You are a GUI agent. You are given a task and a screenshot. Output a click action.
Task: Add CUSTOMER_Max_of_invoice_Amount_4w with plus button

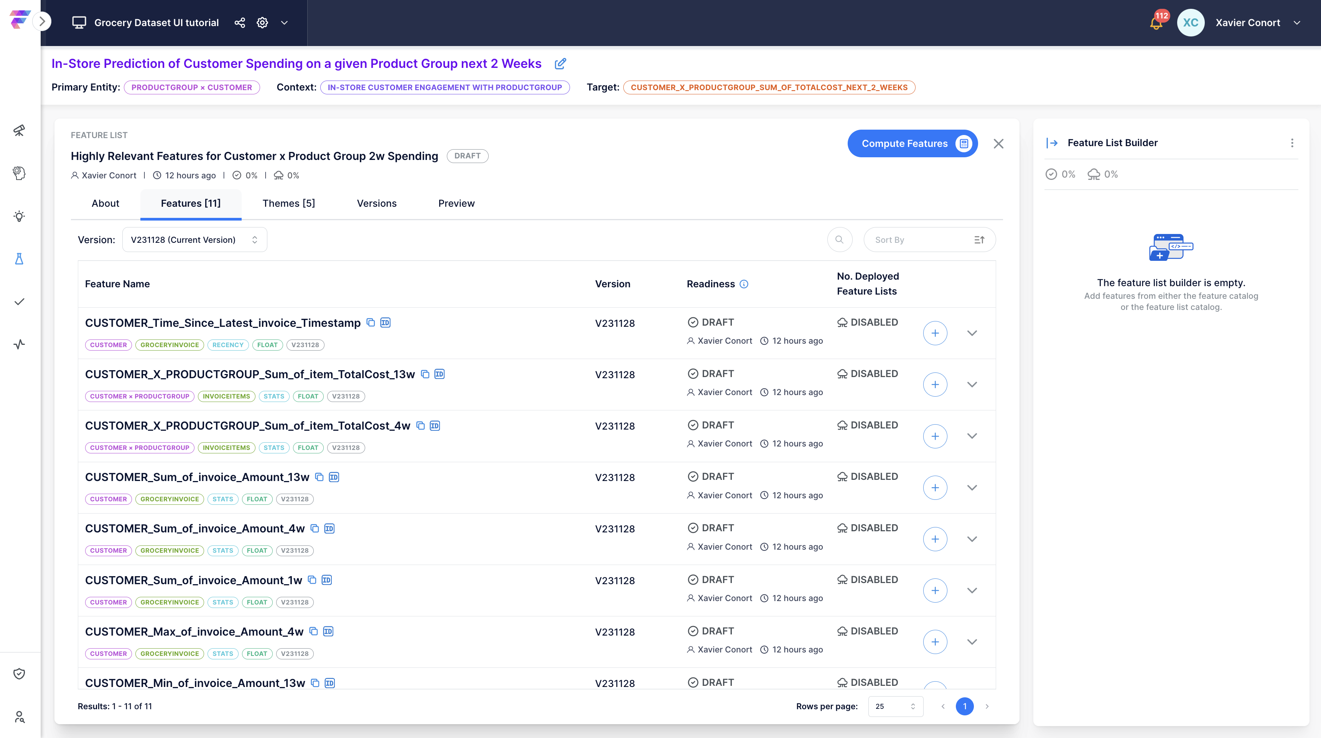pos(935,642)
